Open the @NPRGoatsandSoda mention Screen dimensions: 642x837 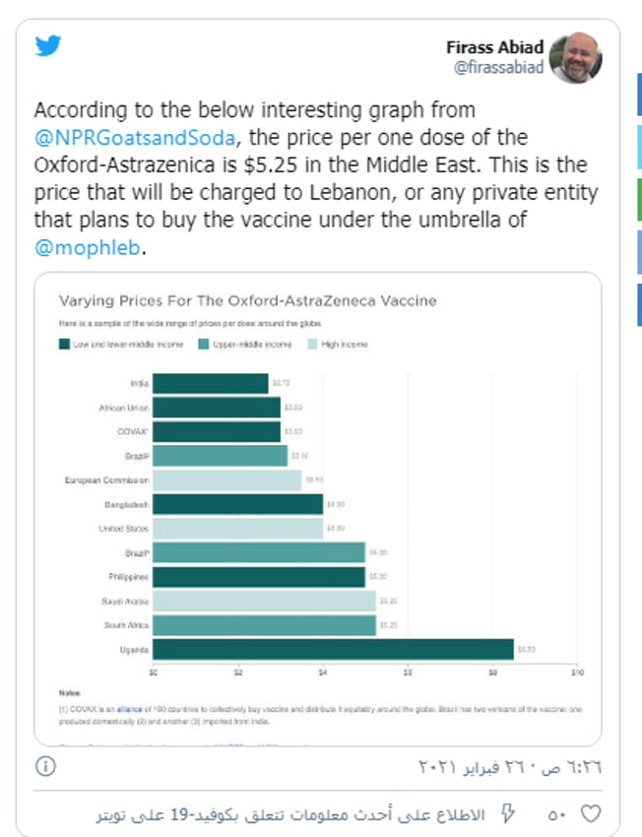coord(135,138)
